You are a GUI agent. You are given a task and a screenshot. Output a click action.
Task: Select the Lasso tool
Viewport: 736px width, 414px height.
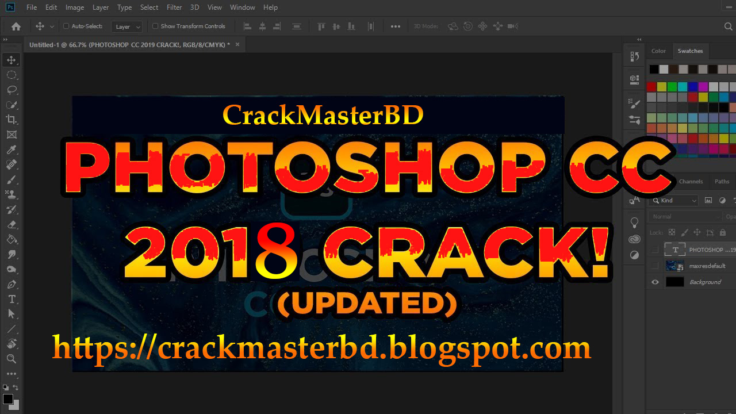pyautogui.click(x=11, y=90)
